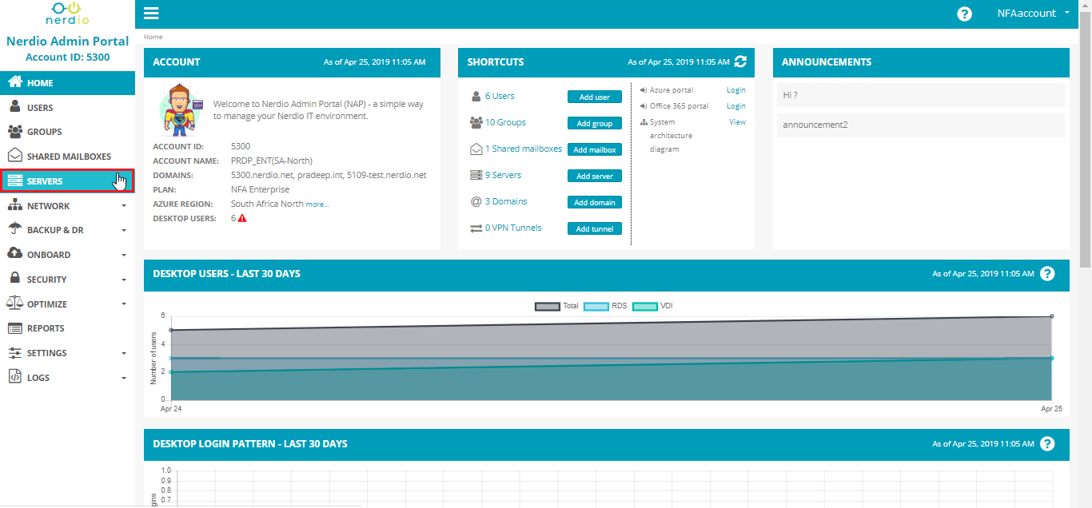Click the Add user button
The height and width of the screenshot is (508, 1092).
pyautogui.click(x=595, y=97)
